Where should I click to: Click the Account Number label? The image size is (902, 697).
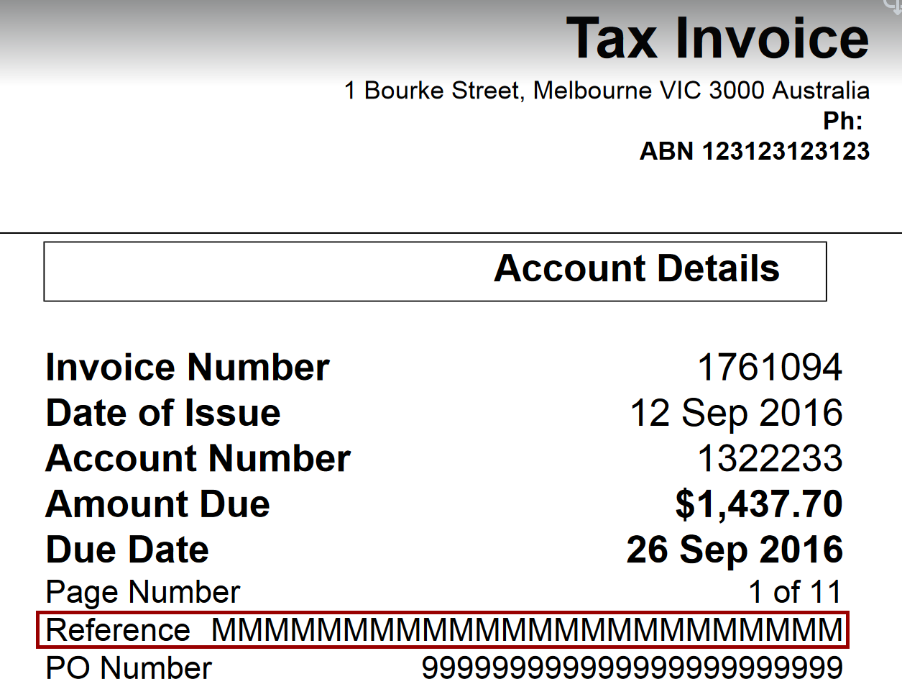click(198, 459)
